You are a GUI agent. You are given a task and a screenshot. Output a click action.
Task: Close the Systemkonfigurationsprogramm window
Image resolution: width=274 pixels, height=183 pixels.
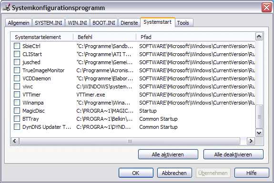click(x=266, y=8)
